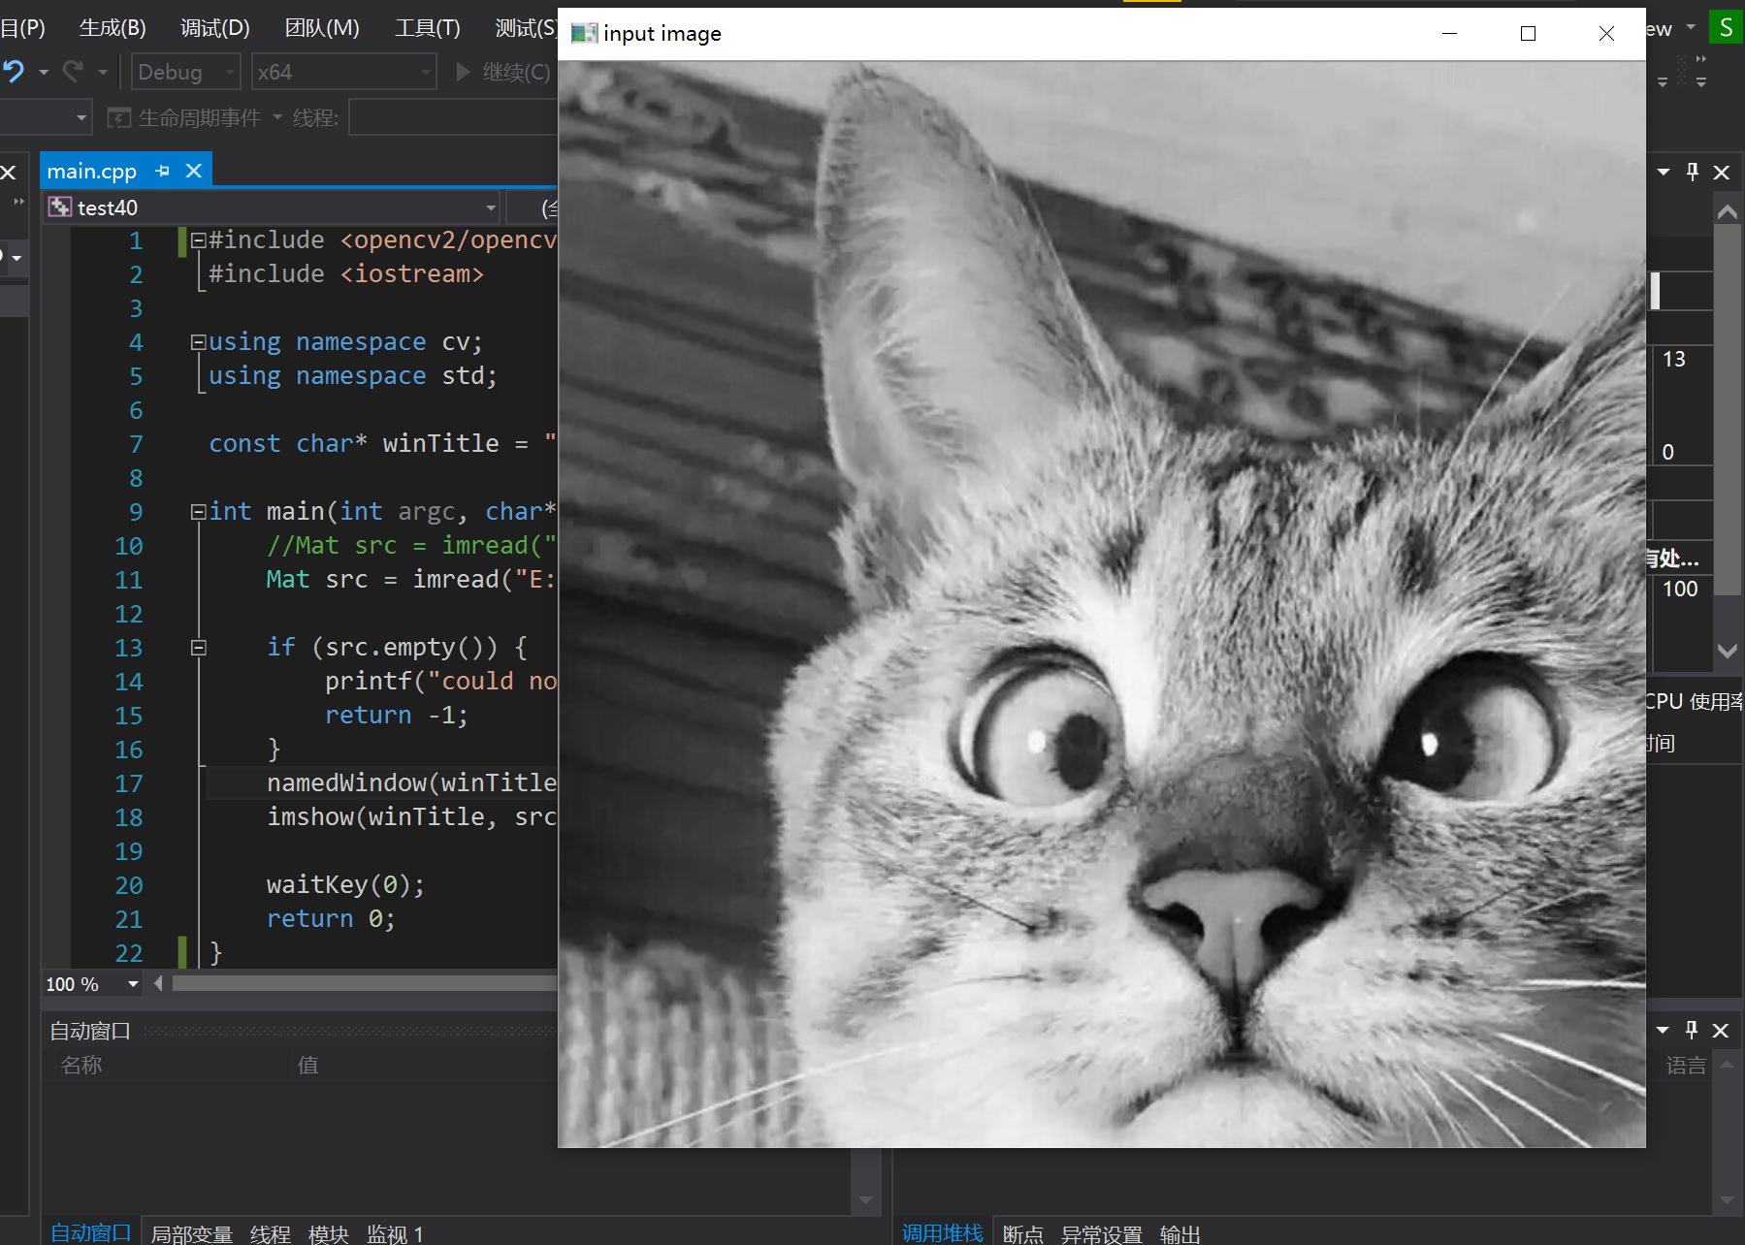Click the 线程 thread input field
1745x1245 pixels.
tap(453, 118)
